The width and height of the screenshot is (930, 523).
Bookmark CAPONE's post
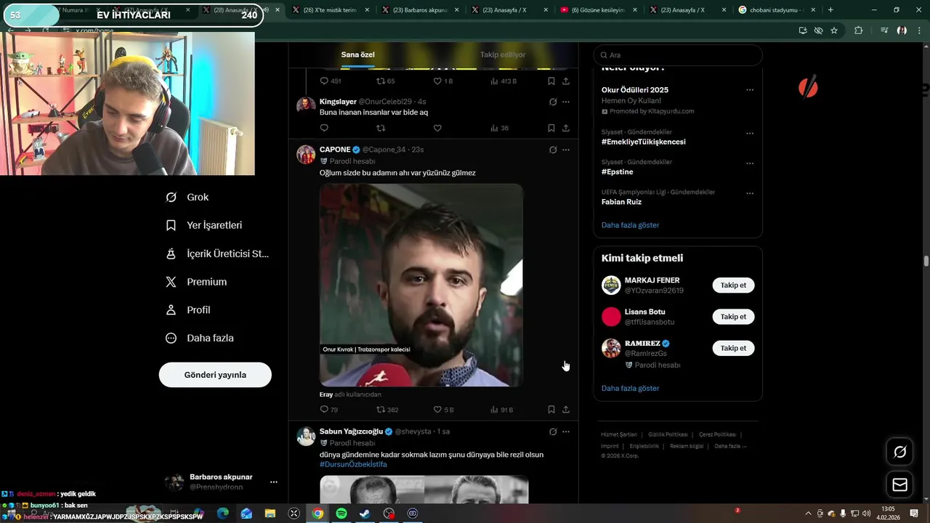(551, 410)
